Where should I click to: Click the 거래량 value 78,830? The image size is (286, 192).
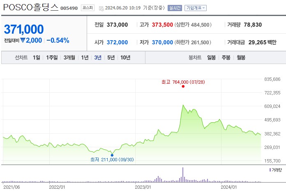click(253, 25)
